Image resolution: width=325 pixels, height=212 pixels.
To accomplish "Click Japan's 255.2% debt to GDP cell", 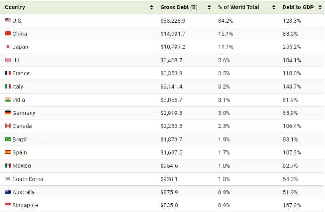I will (x=292, y=47).
